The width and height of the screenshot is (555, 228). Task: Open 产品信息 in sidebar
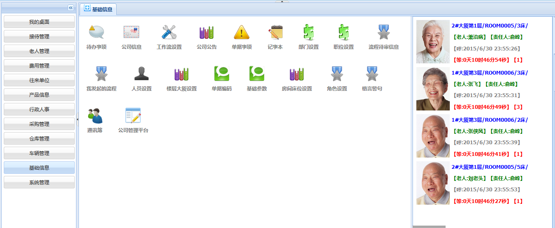point(39,95)
